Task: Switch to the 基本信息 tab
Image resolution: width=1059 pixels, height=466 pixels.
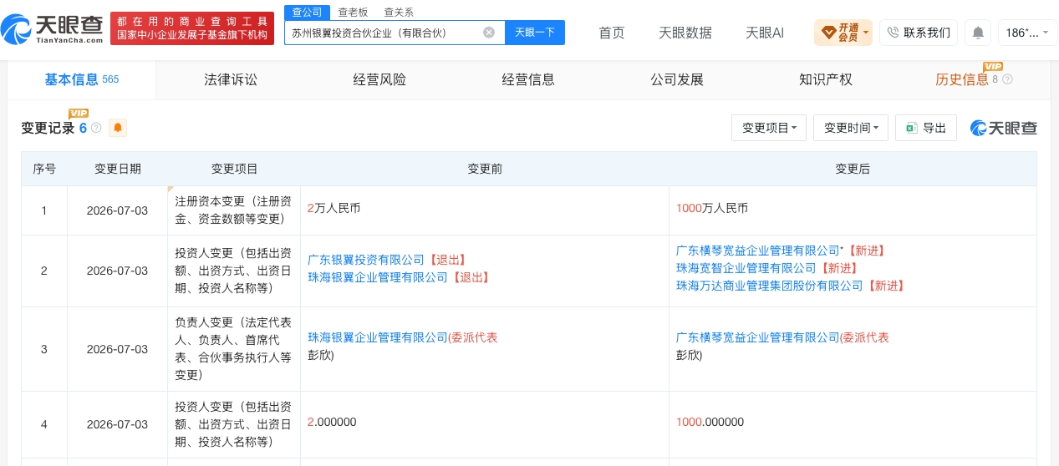Action: 82,79
